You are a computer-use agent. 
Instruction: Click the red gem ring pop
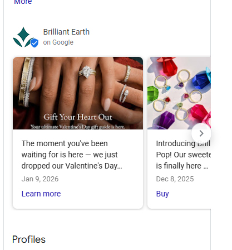click(x=168, y=65)
